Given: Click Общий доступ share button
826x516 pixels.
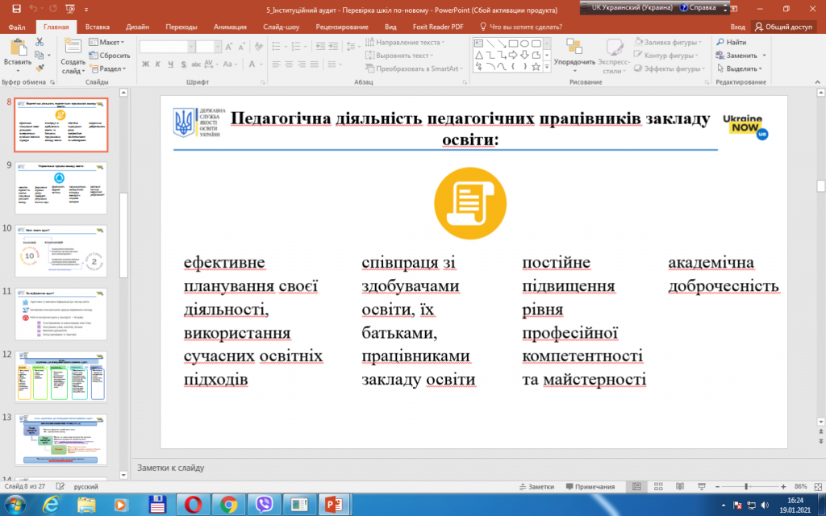Looking at the screenshot, I should click(784, 27).
